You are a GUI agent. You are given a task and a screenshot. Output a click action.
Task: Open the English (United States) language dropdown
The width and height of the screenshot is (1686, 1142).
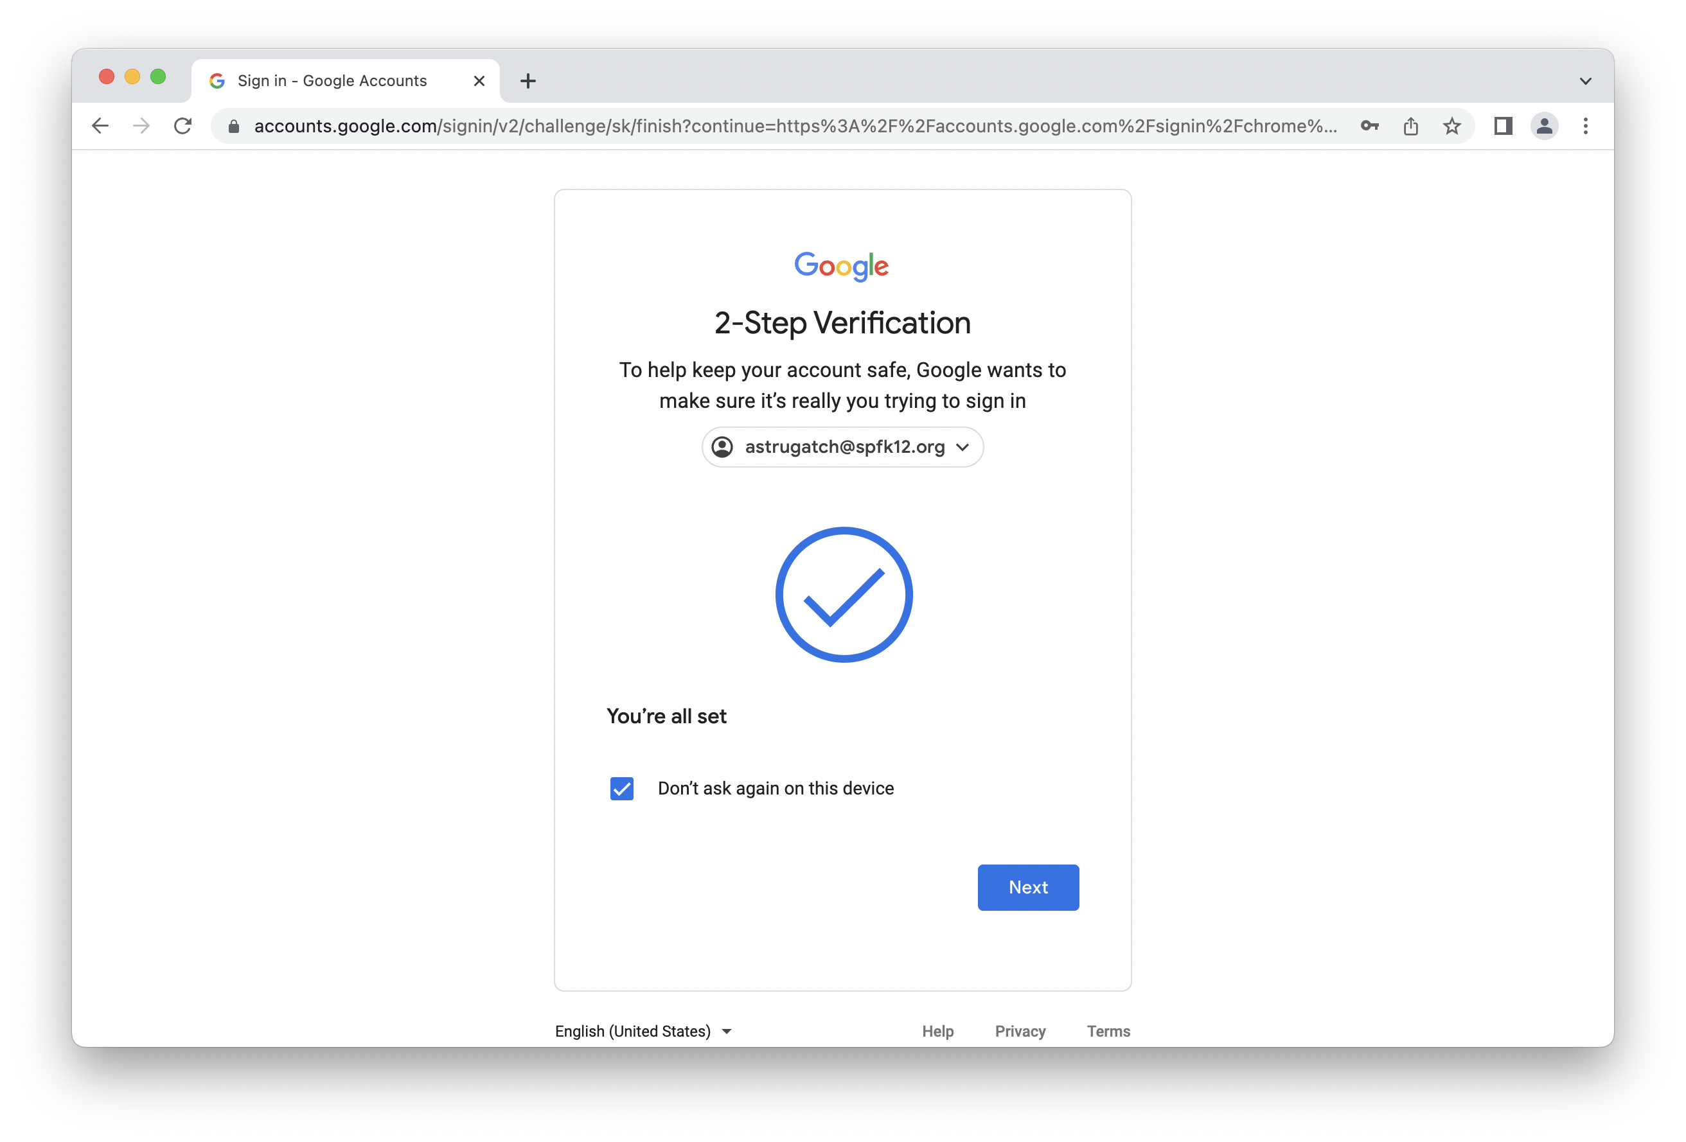644,1031
